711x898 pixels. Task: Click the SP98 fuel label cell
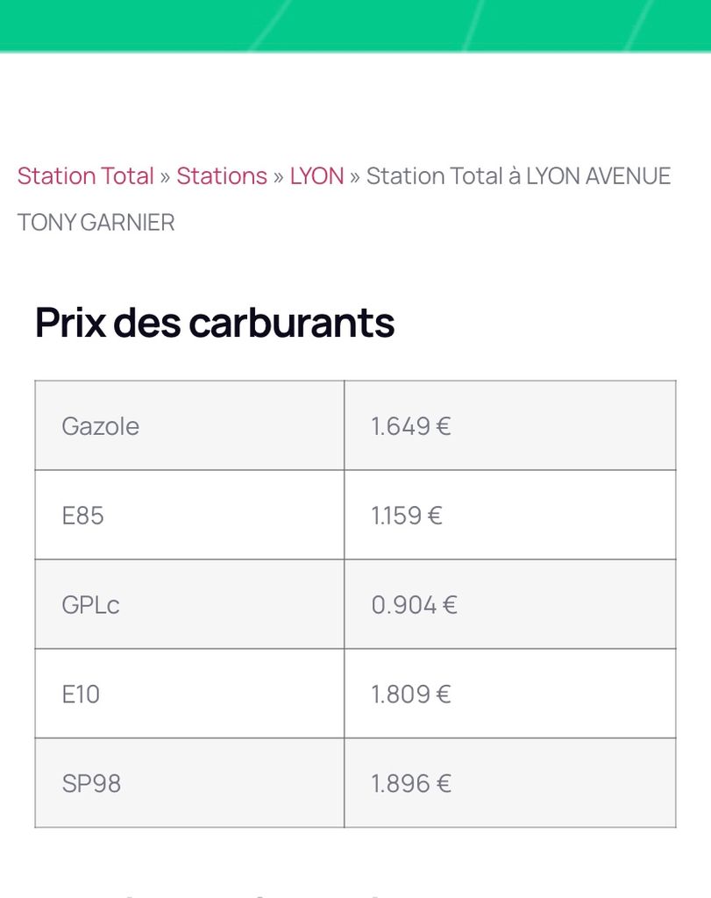189,783
